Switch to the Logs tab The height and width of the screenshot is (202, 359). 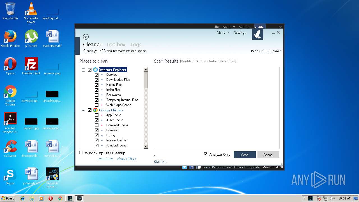136,44
